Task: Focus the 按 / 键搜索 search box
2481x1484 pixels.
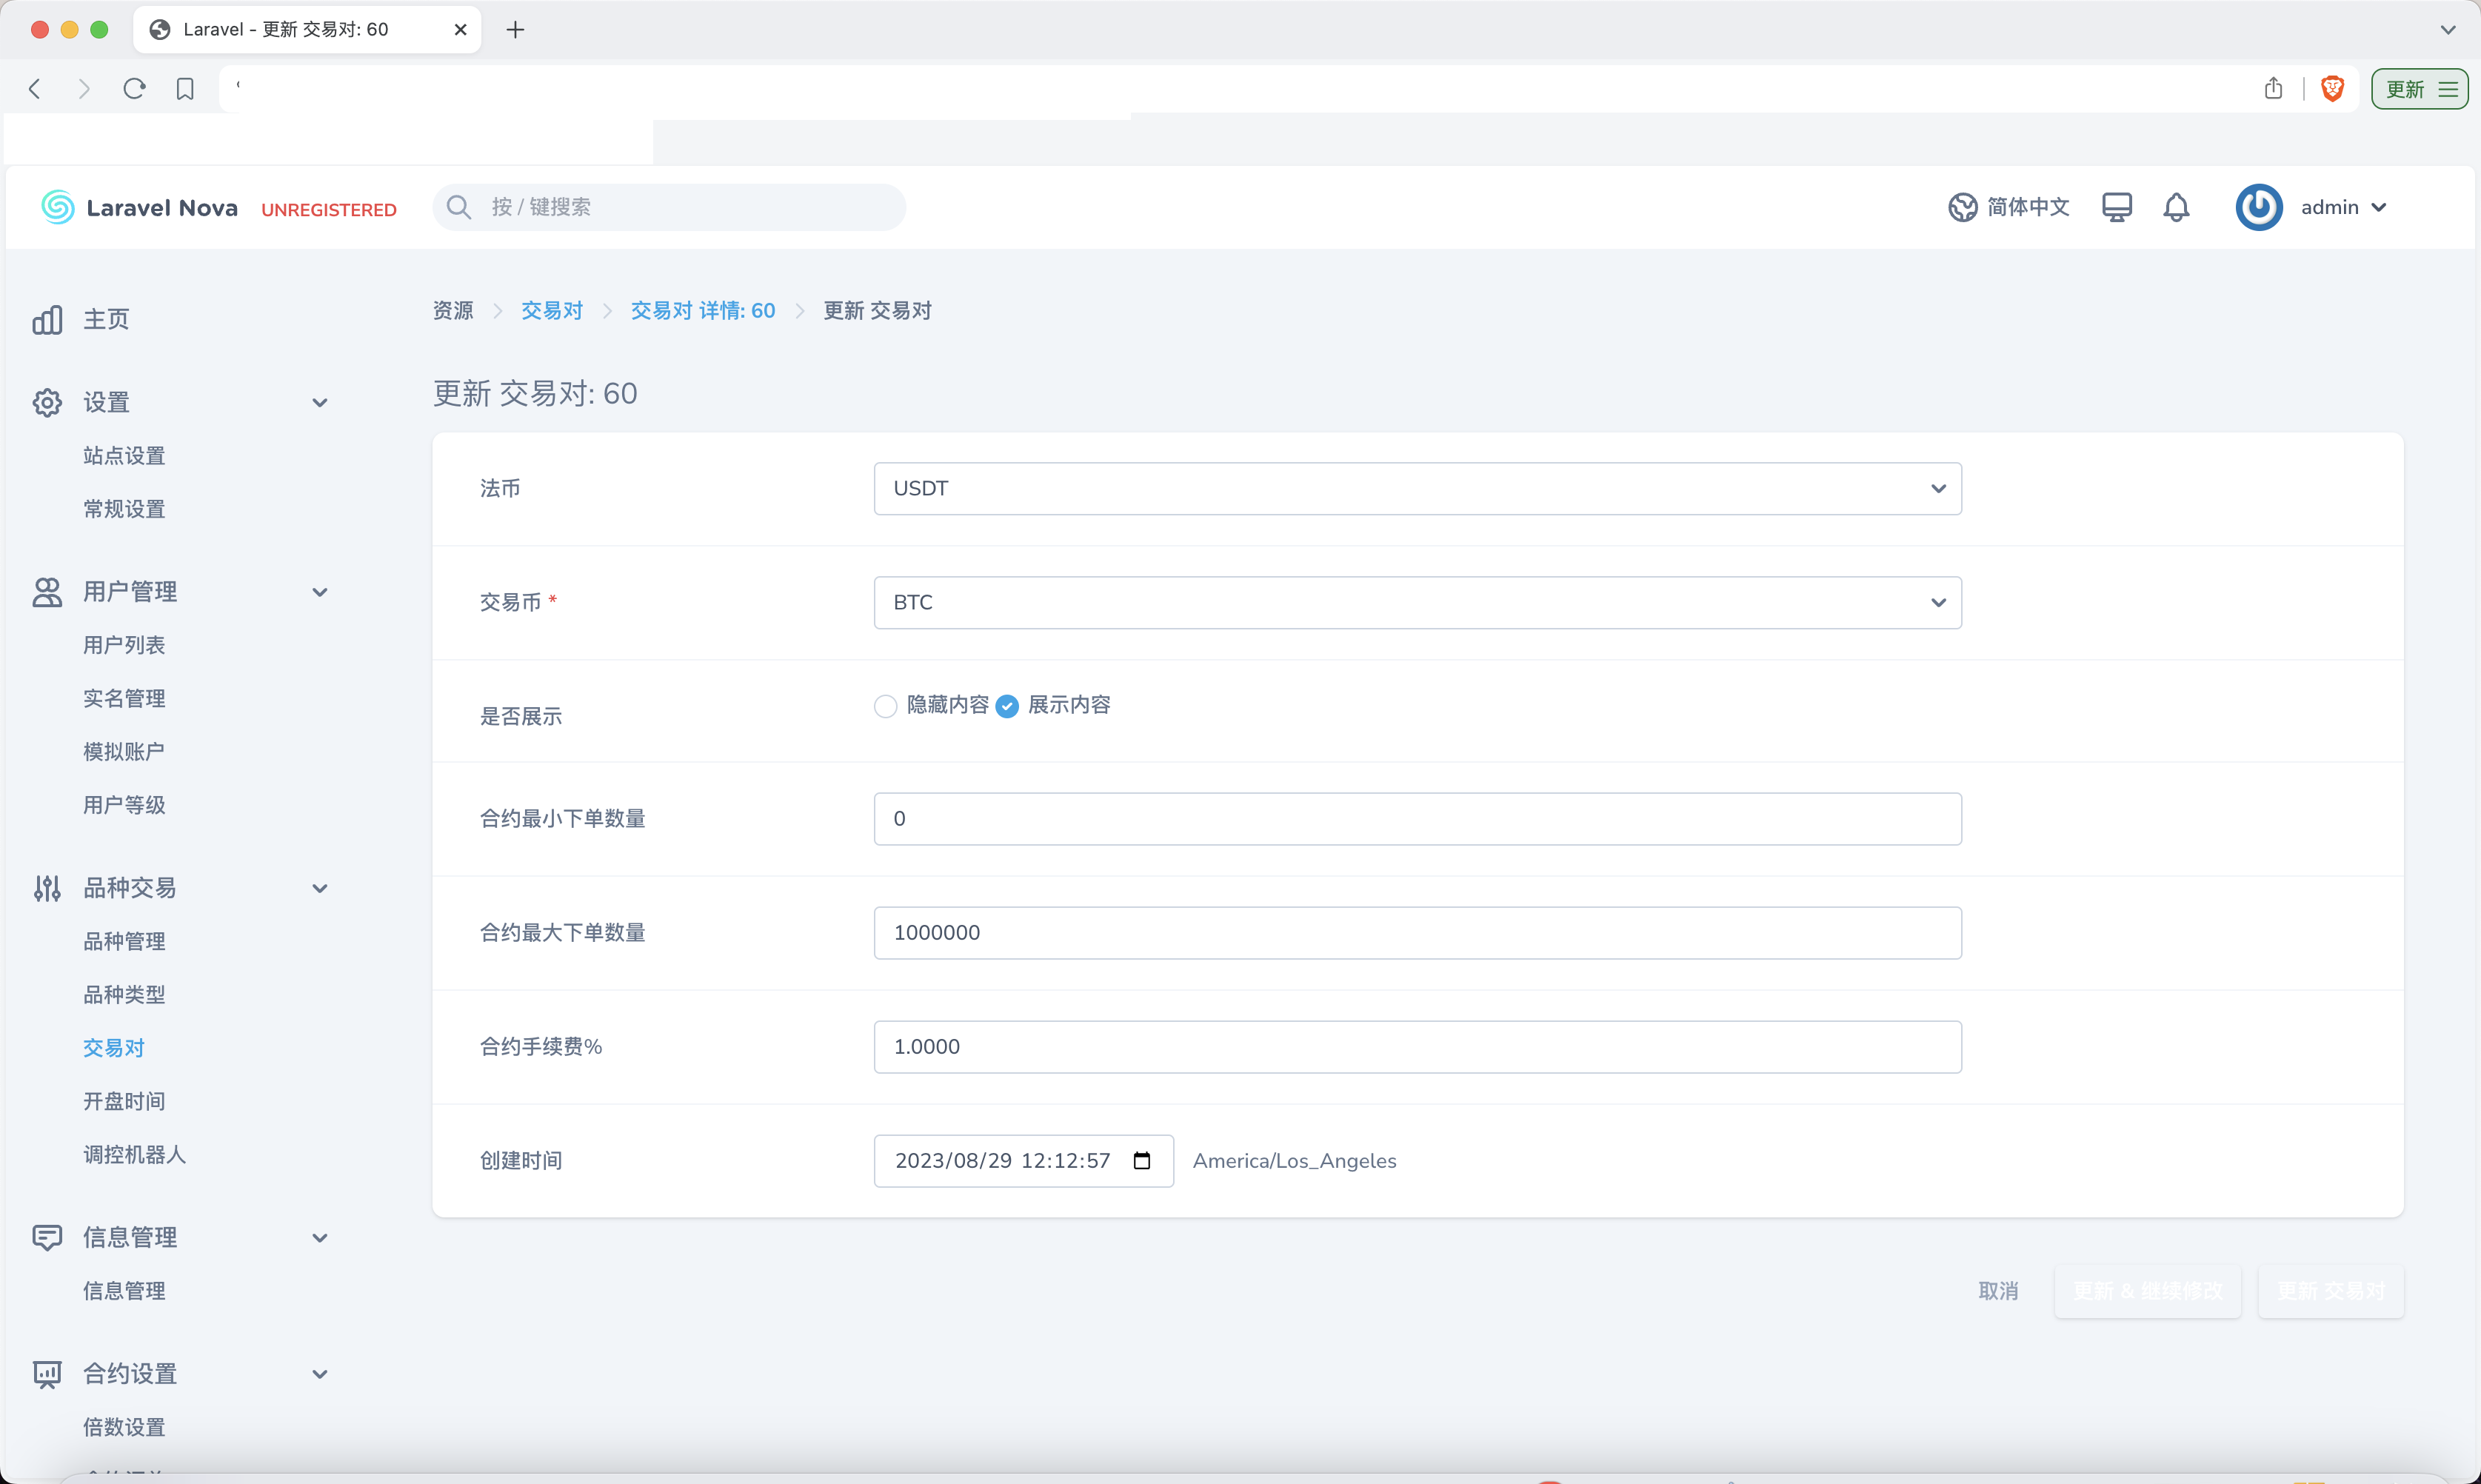Action: coord(670,207)
